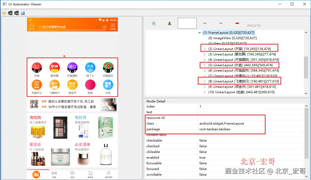Expand the (8) LinearLayout 飞猪旅行 node
This screenshot has width=311, height=180.
click(205, 81)
